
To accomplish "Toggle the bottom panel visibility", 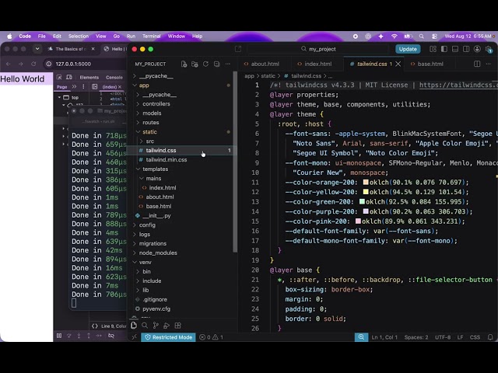I will [x=455, y=49].
